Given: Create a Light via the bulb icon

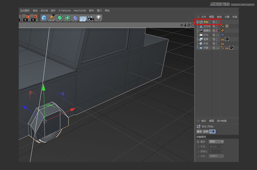Looking at the screenshot, I should tap(99, 18).
